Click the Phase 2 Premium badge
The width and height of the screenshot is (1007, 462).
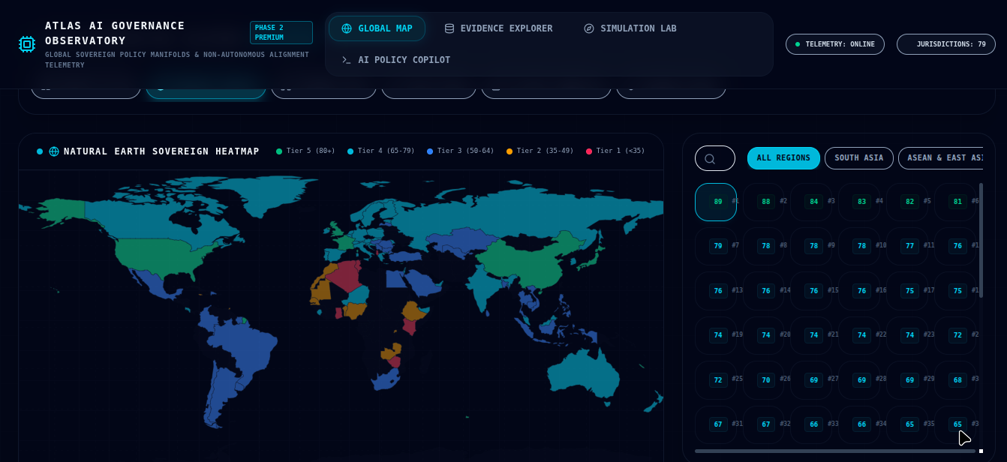(281, 33)
